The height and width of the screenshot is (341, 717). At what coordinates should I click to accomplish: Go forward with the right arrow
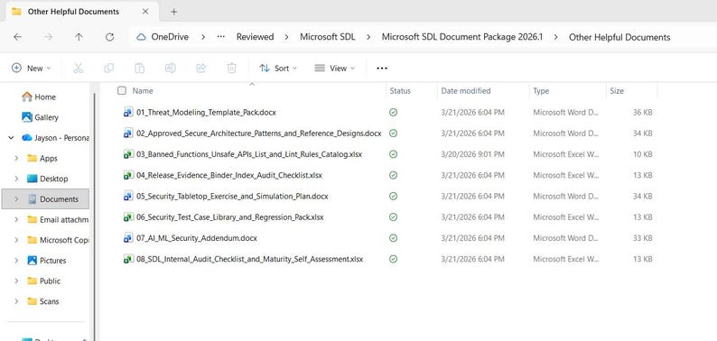[x=48, y=37]
